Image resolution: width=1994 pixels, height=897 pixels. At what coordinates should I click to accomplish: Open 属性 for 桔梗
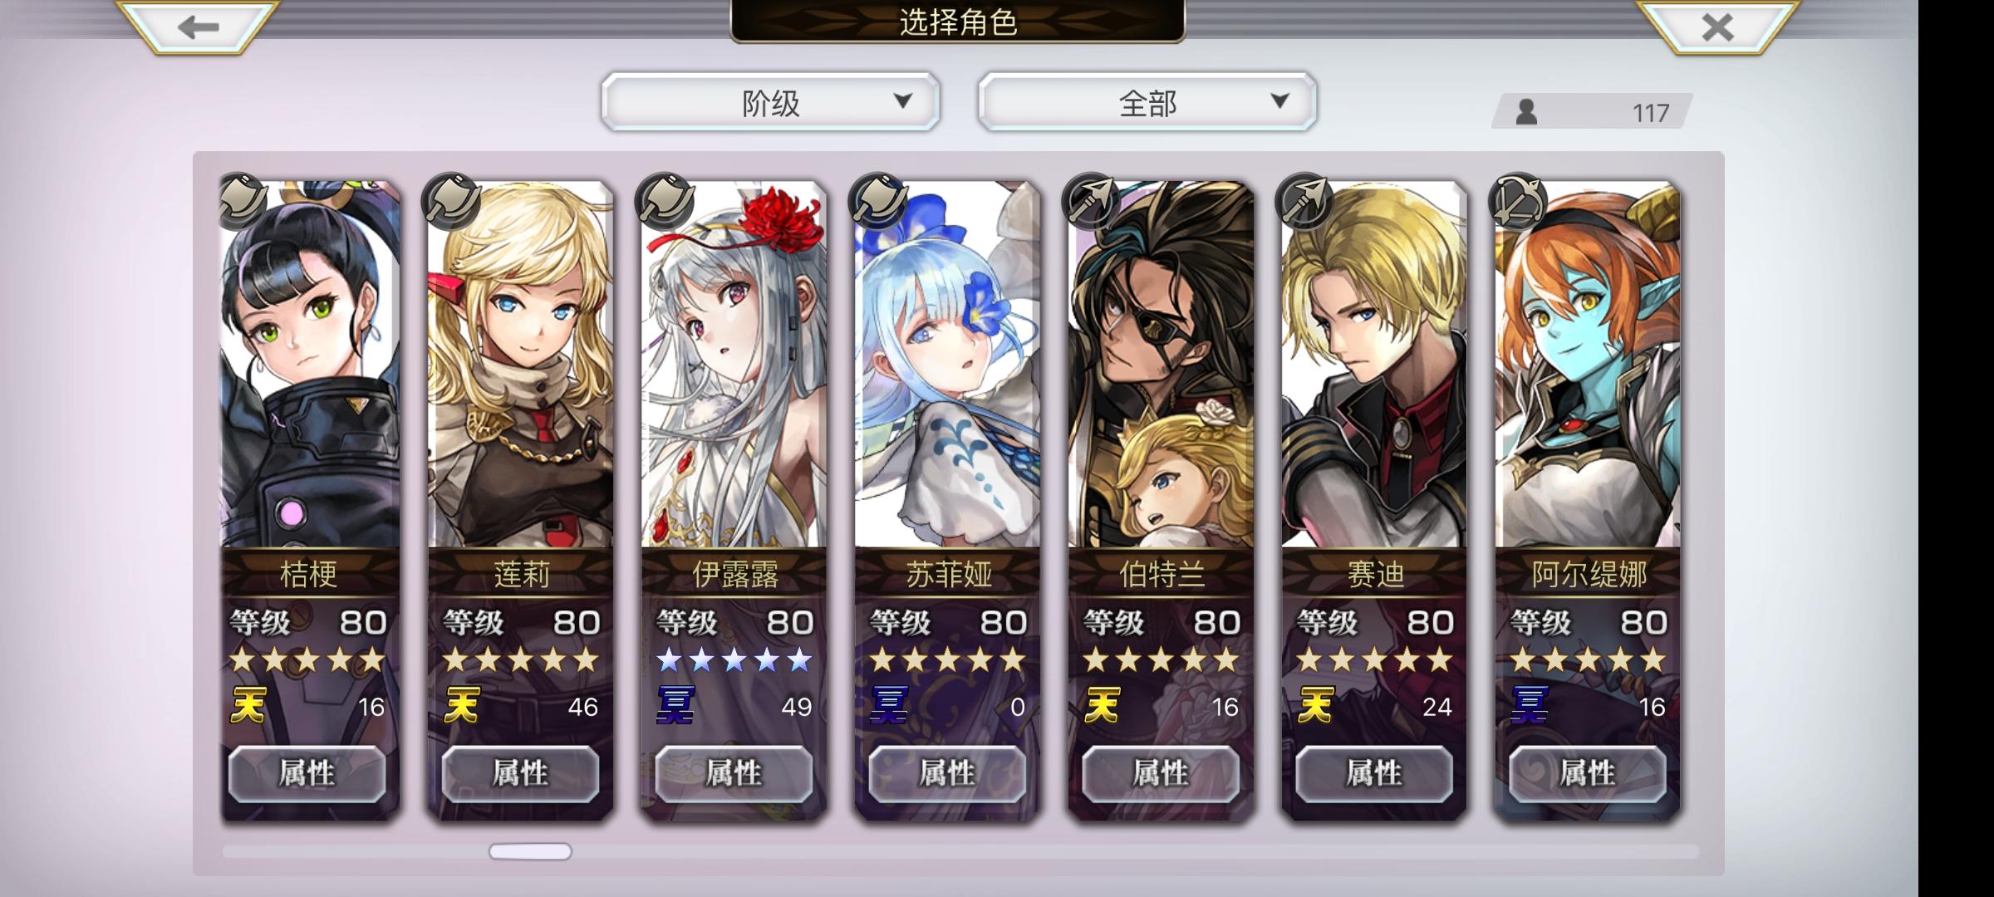307,773
